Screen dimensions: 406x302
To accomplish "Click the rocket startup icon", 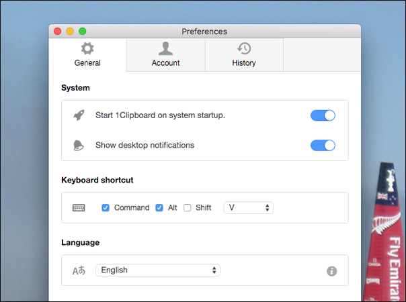I will 79,115.
